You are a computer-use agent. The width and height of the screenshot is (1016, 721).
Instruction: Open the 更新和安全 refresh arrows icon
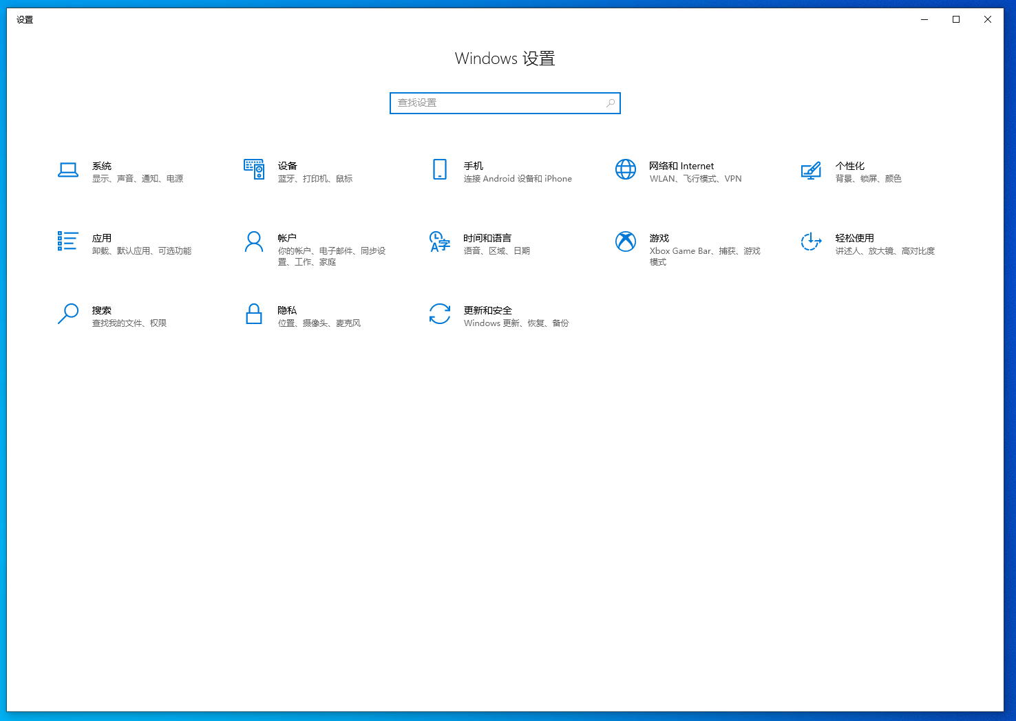tap(440, 314)
